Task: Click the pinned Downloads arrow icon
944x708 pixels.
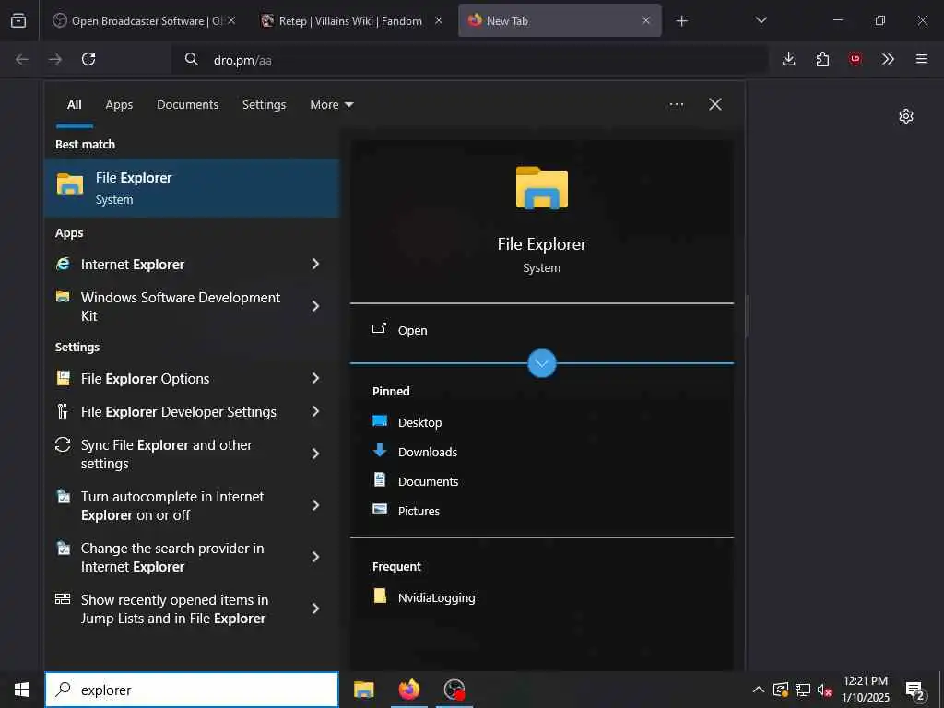Action: point(380,450)
